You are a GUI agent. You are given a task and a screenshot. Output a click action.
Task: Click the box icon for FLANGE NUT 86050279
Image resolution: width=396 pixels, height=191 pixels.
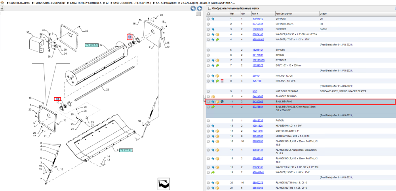pyautogui.click(x=217, y=183)
